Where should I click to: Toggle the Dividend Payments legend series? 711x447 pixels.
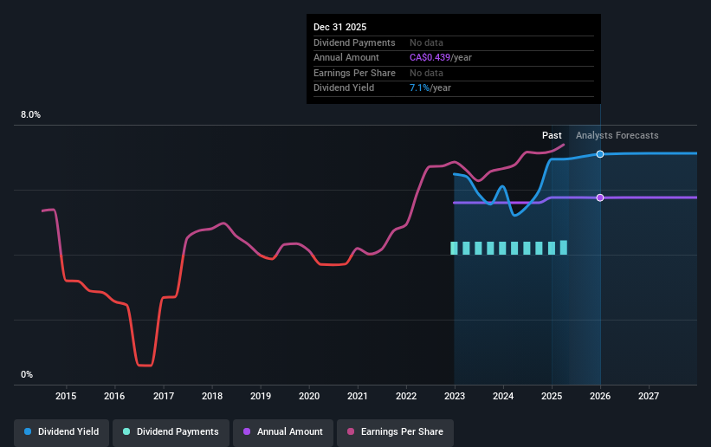pyautogui.click(x=171, y=431)
